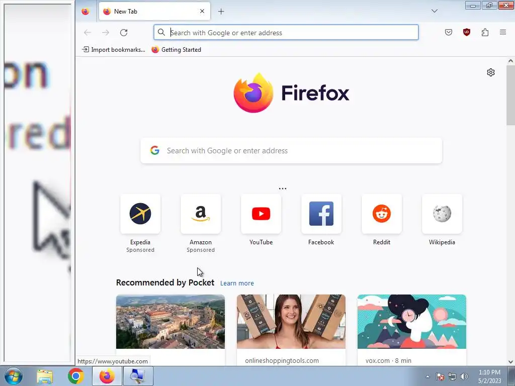Image resolution: width=515 pixels, height=386 pixels.
Task: Open File Explorer from the taskbar
Action: point(45,376)
